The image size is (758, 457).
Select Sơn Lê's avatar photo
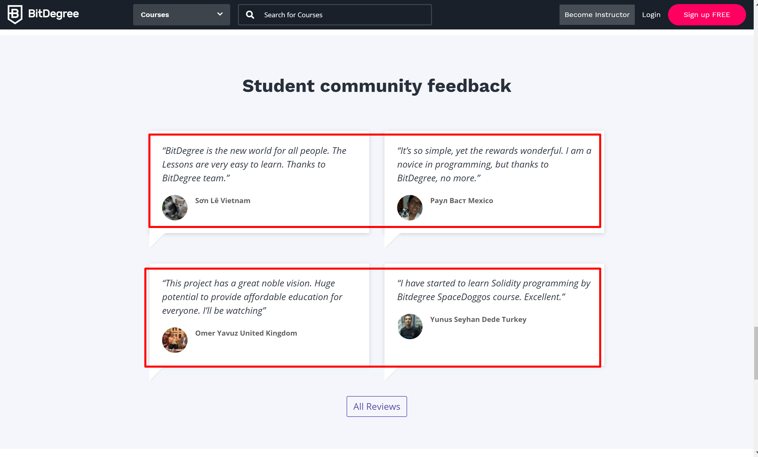tap(174, 207)
